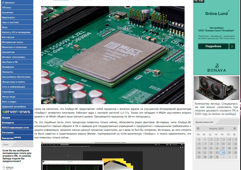The width and height of the screenshot is (241, 170).
Task: Select April 26 in calendar
Action: pos(234,152)
